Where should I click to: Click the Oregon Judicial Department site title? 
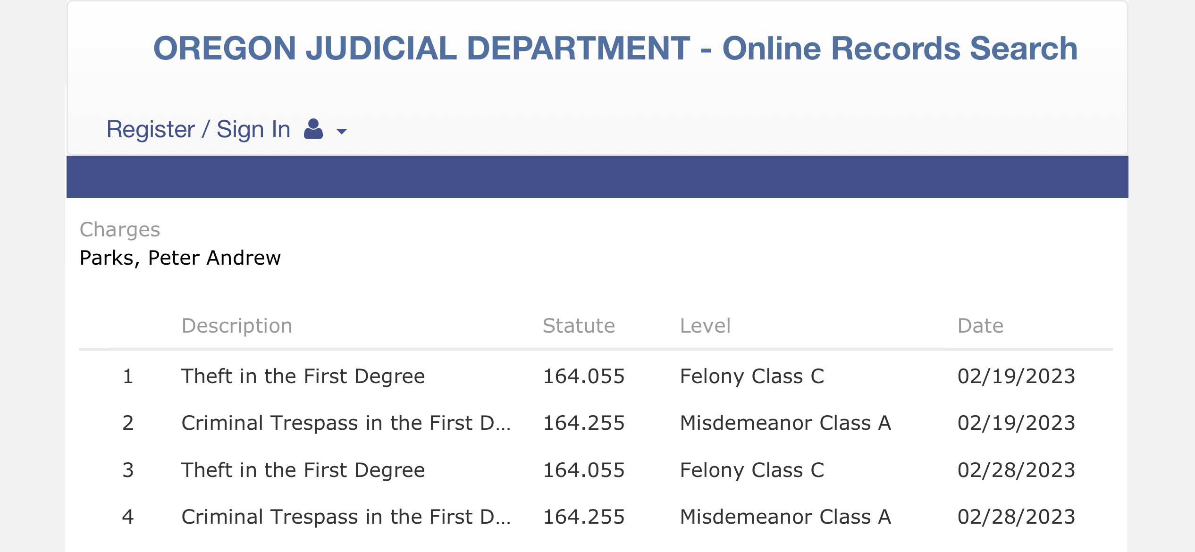point(615,49)
